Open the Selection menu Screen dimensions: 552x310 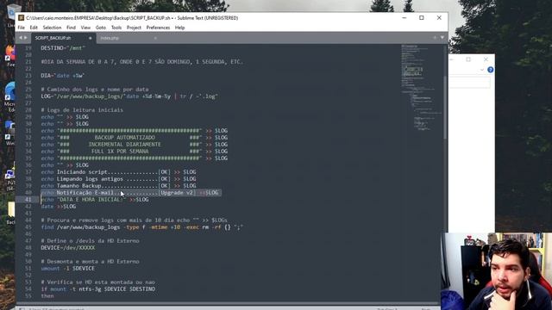[x=52, y=28]
